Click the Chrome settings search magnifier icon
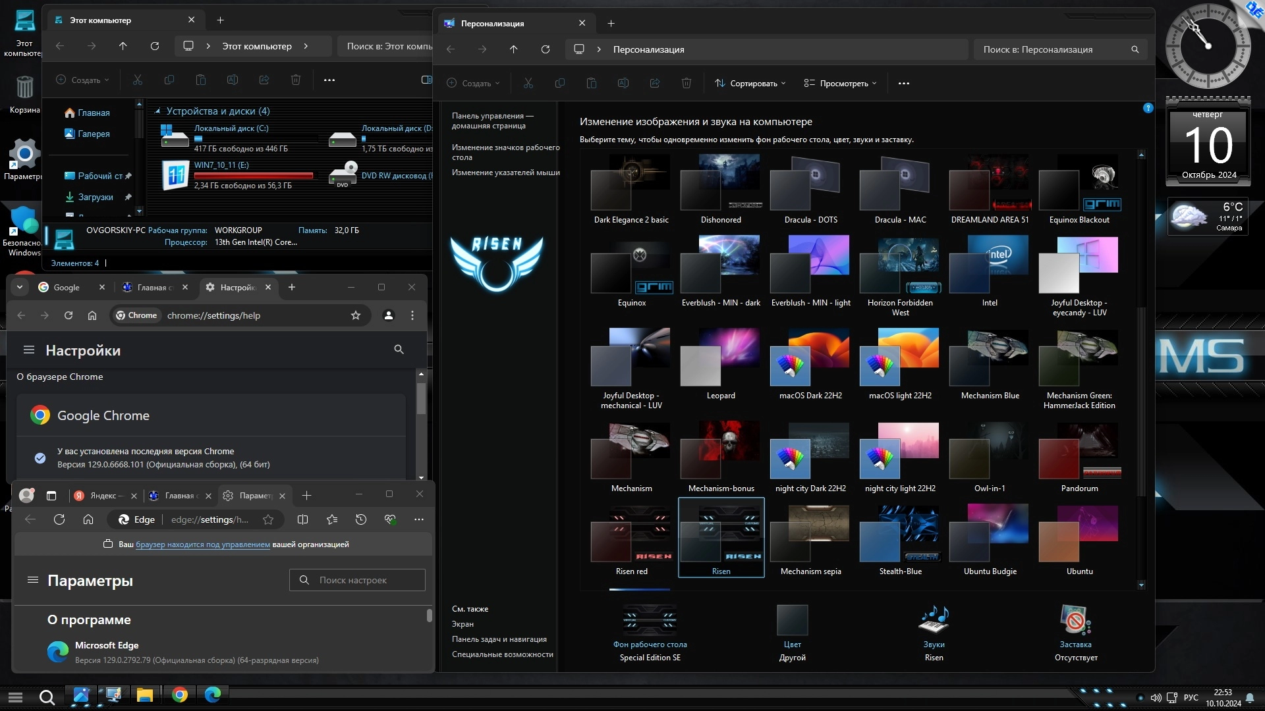 (399, 350)
